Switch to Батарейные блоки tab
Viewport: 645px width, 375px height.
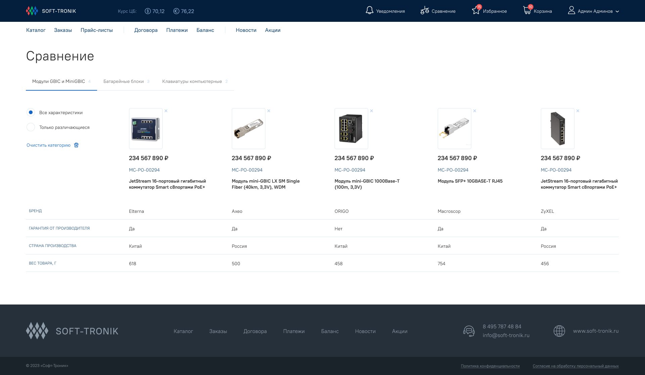(x=124, y=82)
